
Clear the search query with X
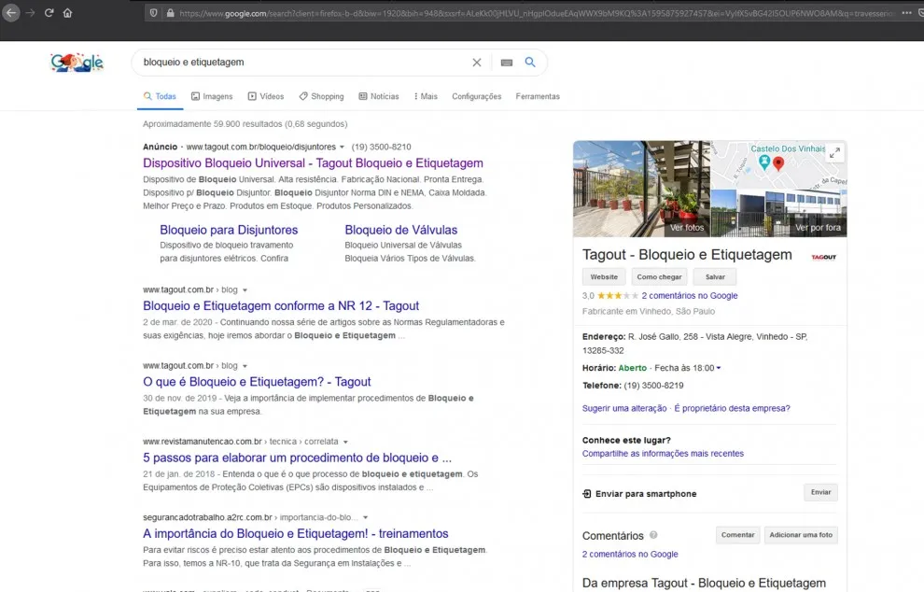pos(477,63)
